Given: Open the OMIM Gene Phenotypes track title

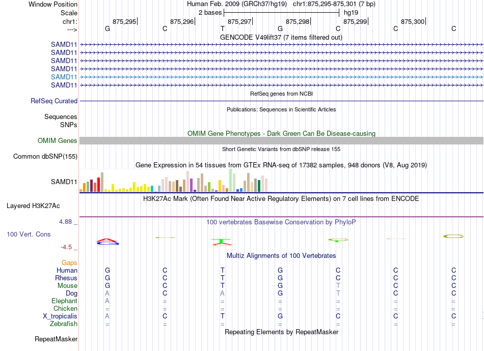Looking at the screenshot, I should coord(281,133).
